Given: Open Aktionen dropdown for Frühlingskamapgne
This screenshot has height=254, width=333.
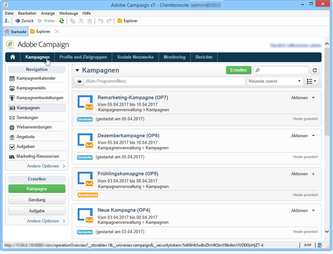Looking at the screenshot, I should 303,174.
